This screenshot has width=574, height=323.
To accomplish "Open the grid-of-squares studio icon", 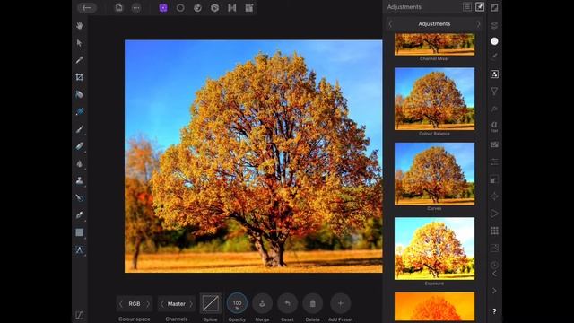I will [494, 231].
